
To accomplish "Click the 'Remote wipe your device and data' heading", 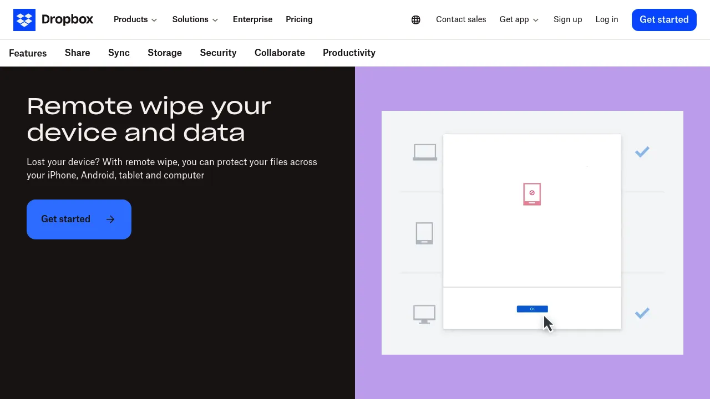I will pos(149,119).
